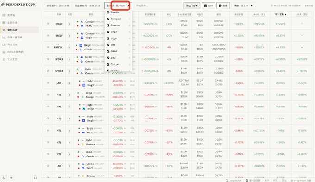Image resolution: width=315 pixels, height=182 pixels.
Task: Star the LSK Bybit/BingX row
Action: [x=48, y=83]
